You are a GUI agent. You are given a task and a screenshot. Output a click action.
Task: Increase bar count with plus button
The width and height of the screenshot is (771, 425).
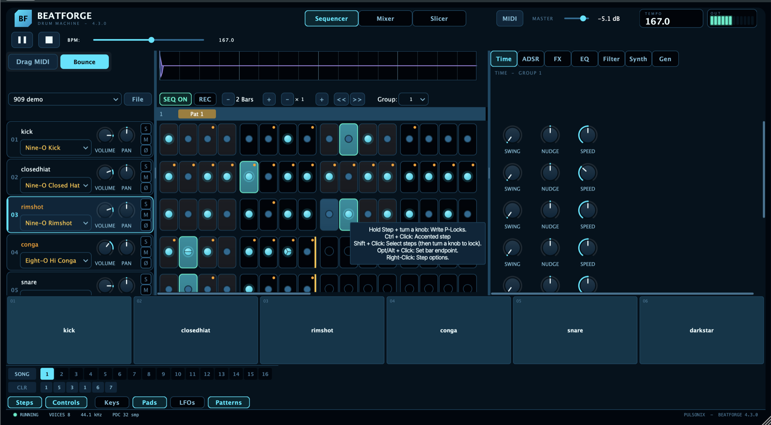click(x=269, y=99)
